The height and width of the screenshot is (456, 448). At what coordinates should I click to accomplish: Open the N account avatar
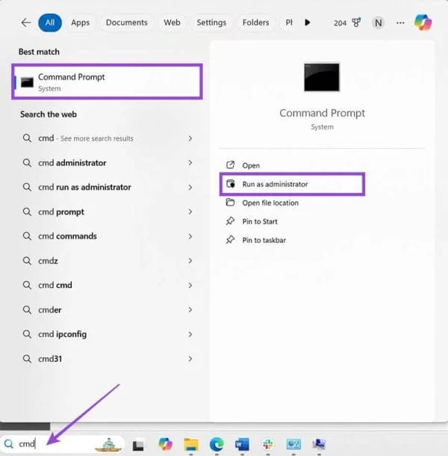click(x=379, y=22)
